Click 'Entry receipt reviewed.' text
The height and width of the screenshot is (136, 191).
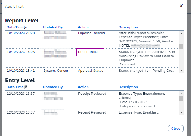point(138,106)
